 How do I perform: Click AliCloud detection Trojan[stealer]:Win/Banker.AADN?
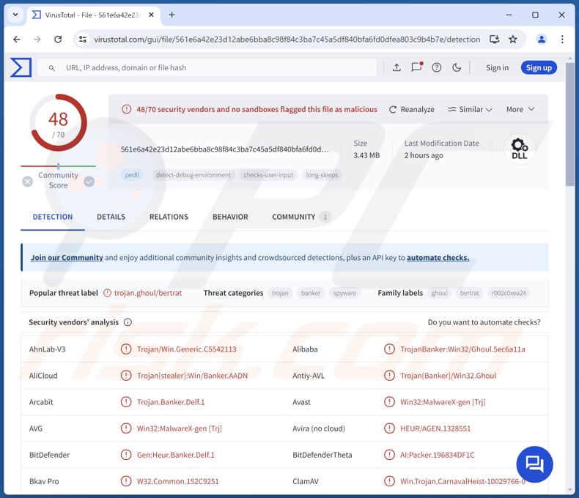[x=192, y=376]
